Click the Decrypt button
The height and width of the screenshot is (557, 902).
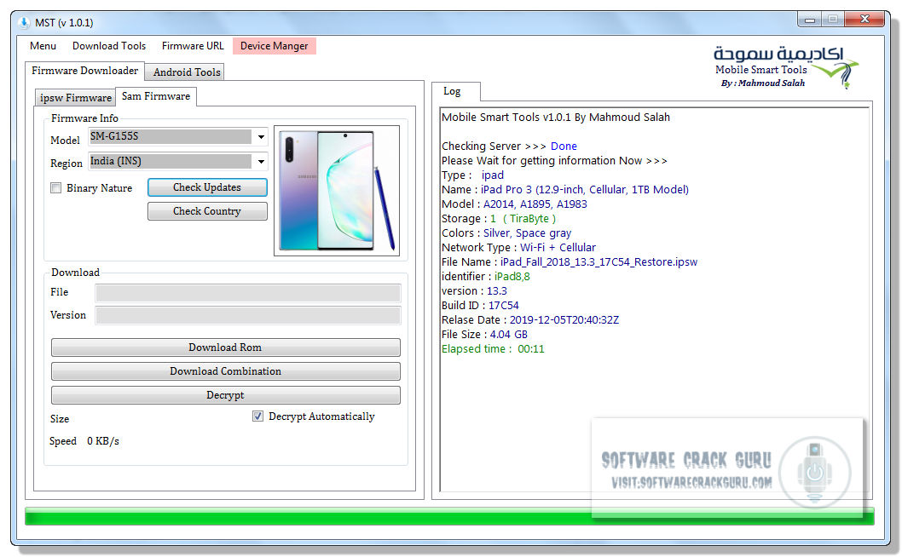coord(225,395)
